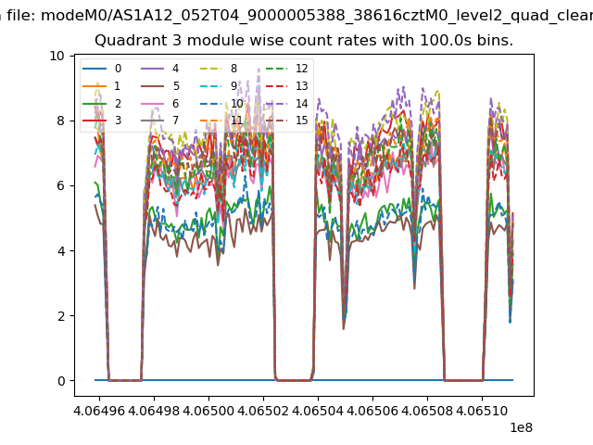Viewport: 593px width, 445px height.
Task: Click the file path header text at top
Action: click(x=296, y=15)
